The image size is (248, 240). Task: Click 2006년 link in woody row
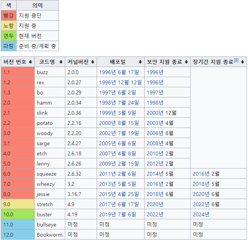155,133
